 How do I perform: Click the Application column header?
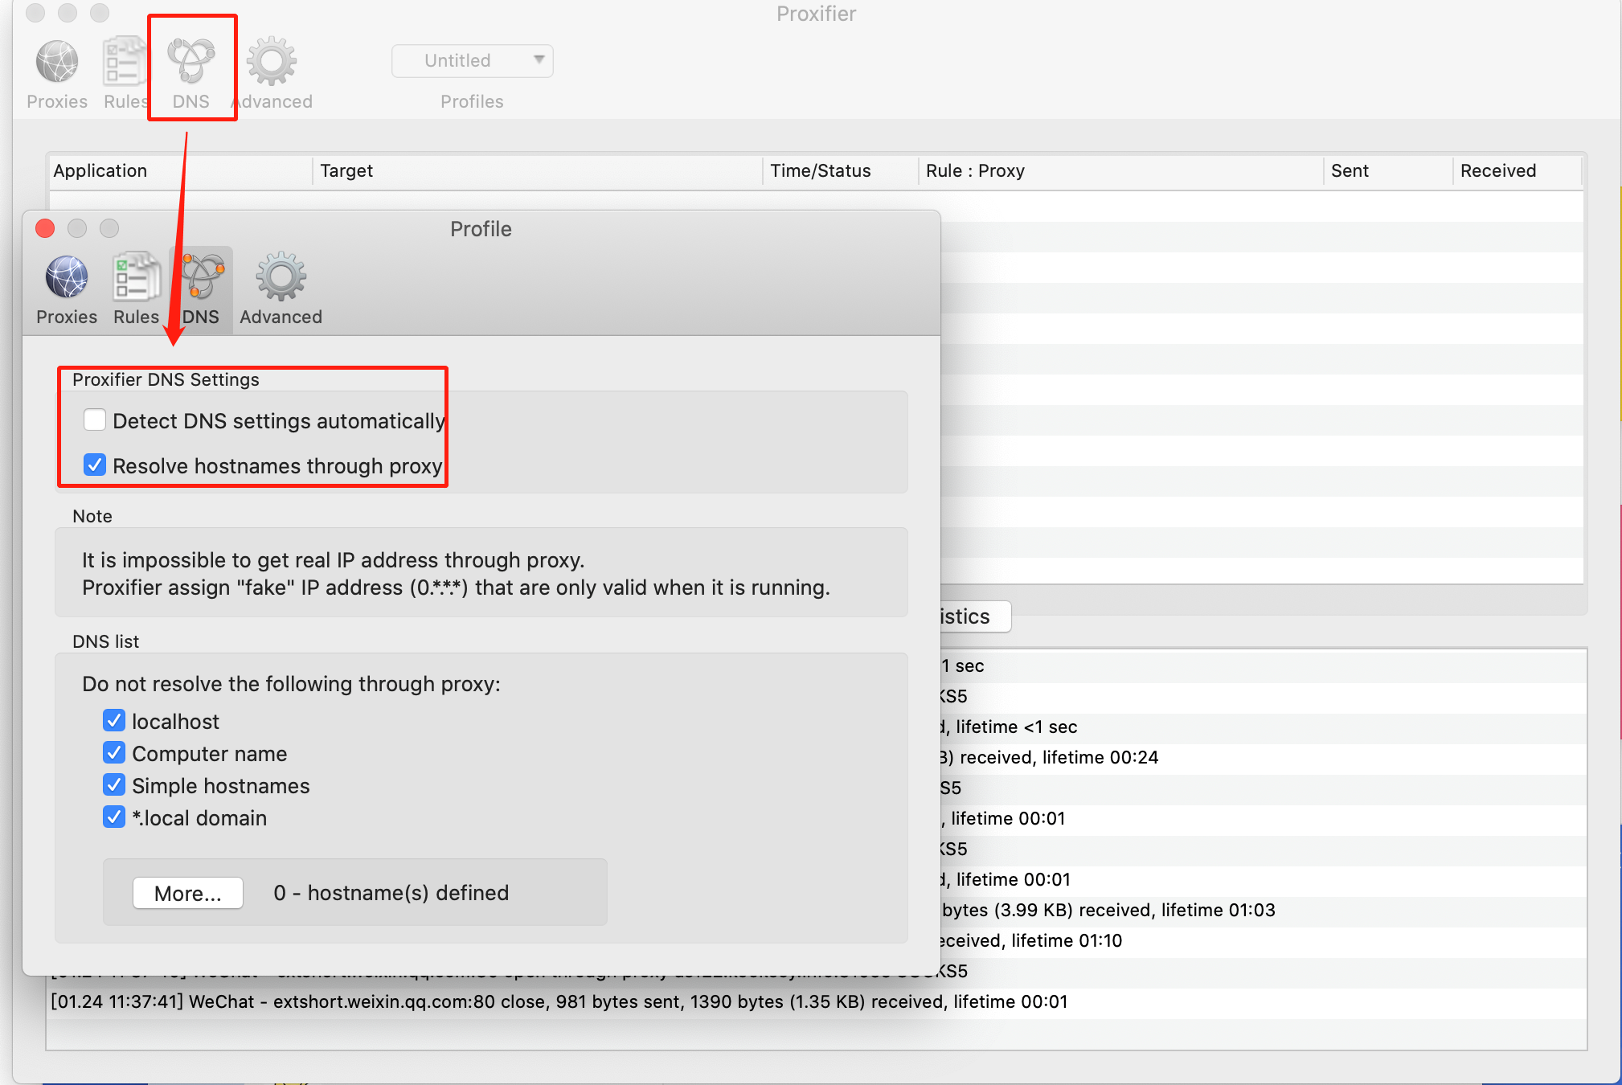point(100,171)
